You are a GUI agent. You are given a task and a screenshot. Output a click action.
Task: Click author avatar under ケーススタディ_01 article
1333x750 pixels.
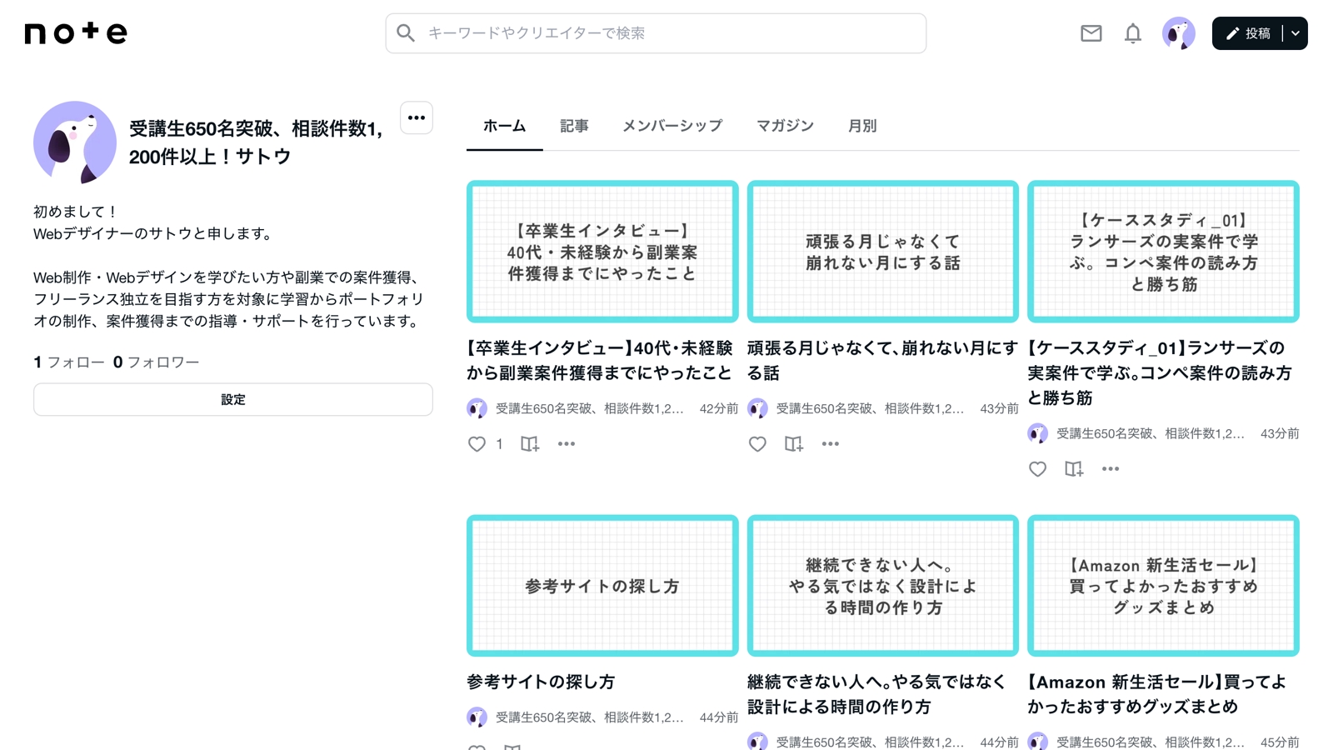(x=1037, y=433)
